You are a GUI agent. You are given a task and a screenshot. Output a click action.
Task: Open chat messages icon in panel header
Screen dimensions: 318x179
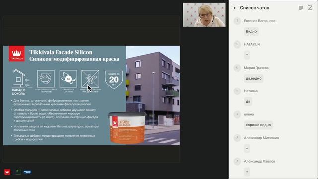pos(301,8)
